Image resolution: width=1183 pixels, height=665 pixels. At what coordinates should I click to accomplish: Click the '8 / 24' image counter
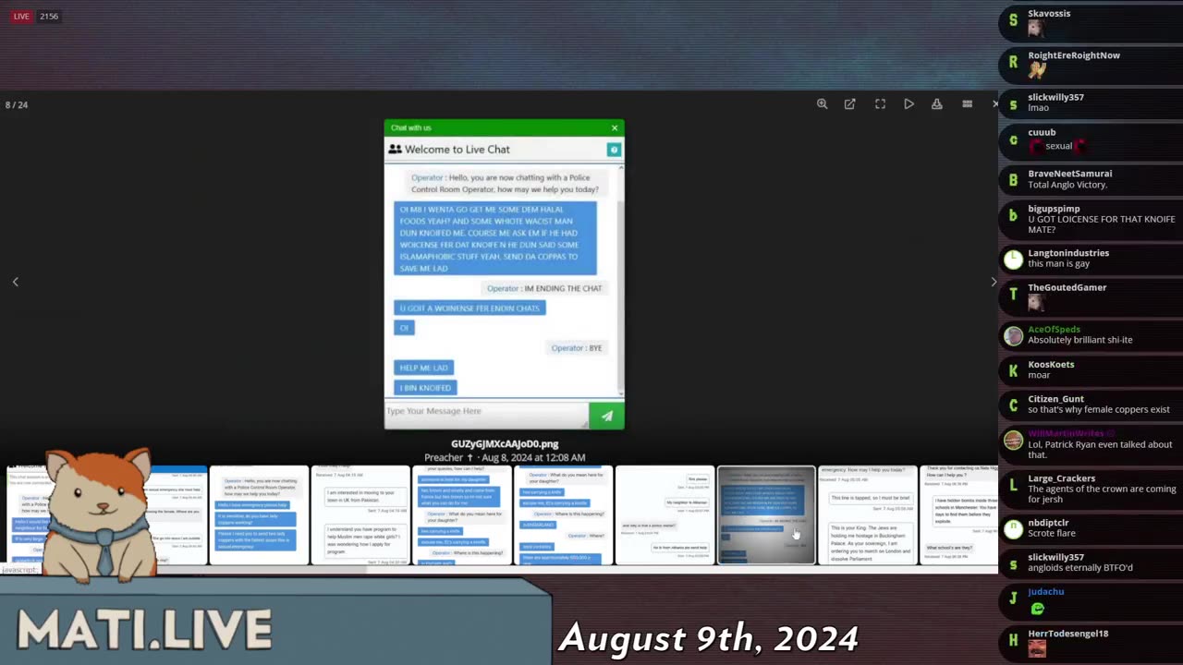[x=17, y=104]
